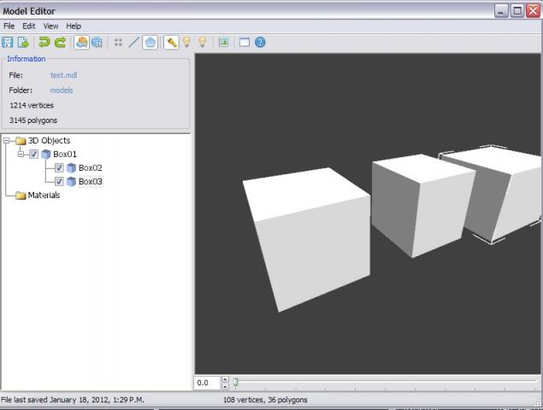Click the models folder link
The width and height of the screenshot is (543, 410).
pos(62,91)
